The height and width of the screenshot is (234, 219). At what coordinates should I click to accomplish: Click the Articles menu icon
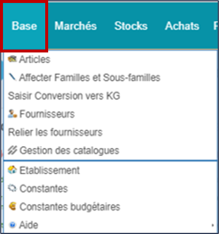[x=12, y=59]
